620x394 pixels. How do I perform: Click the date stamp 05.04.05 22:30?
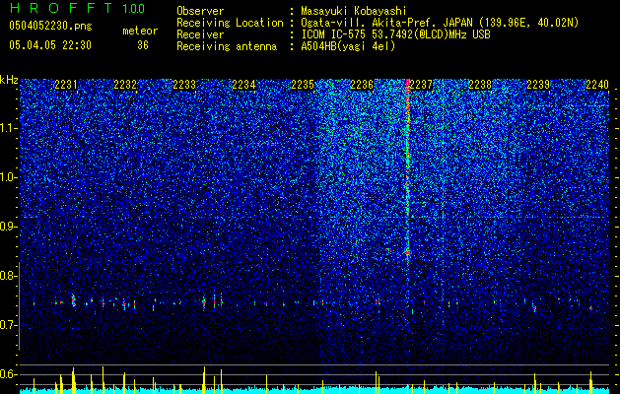tap(50, 45)
